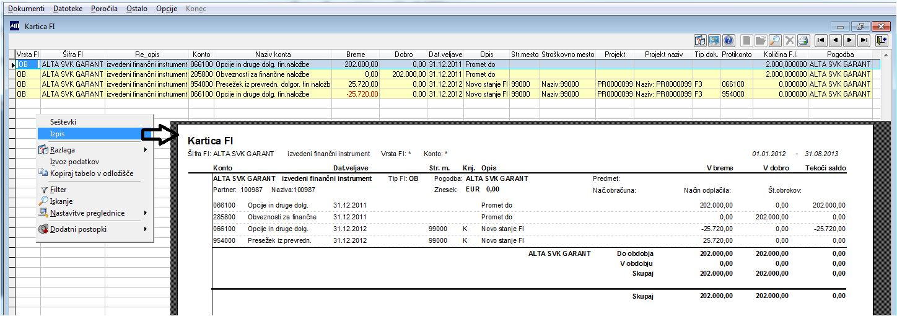Image resolution: width=897 pixels, height=316 pixels.
Task: Click the Konec menu item
Action: click(x=196, y=9)
